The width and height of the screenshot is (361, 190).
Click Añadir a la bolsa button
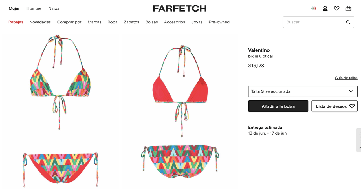278,106
